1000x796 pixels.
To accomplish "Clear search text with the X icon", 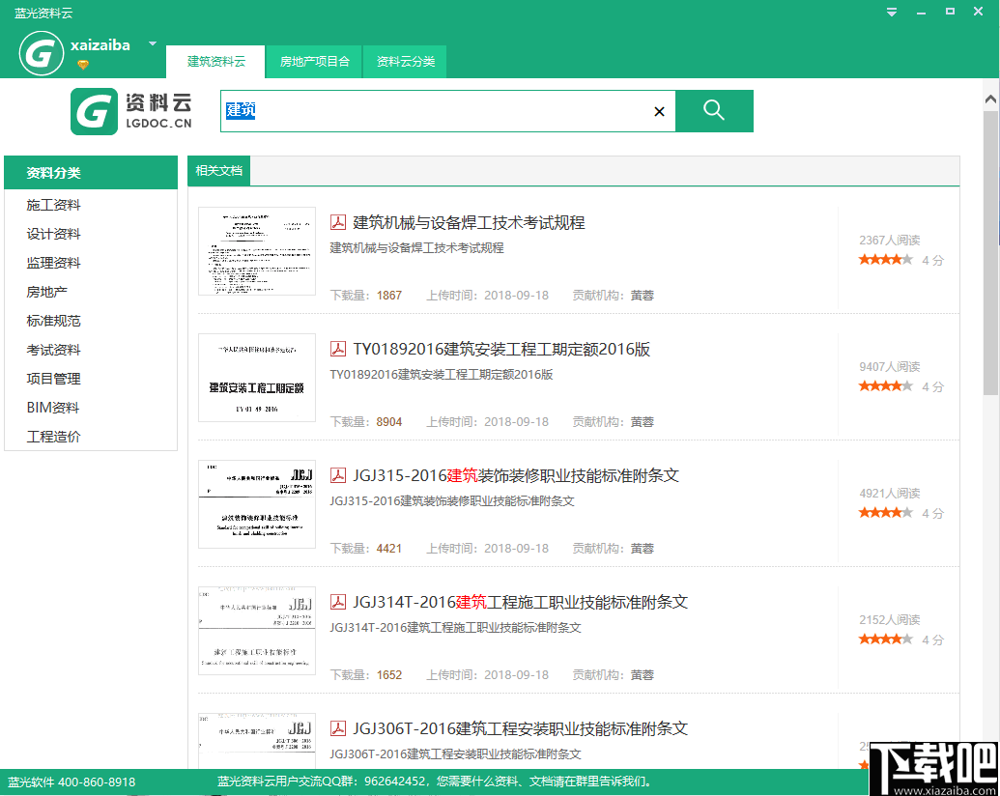I will [659, 111].
